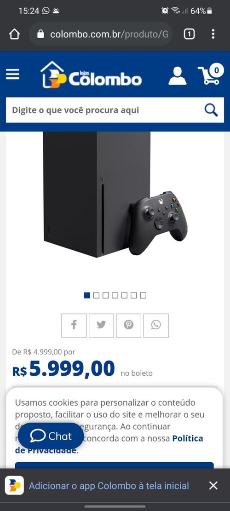Select the fourth carousel image dot
This screenshot has height=511, width=230.
point(115,295)
